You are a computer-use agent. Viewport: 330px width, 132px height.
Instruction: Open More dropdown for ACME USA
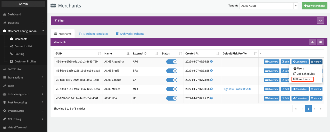pyautogui.click(x=316, y=98)
